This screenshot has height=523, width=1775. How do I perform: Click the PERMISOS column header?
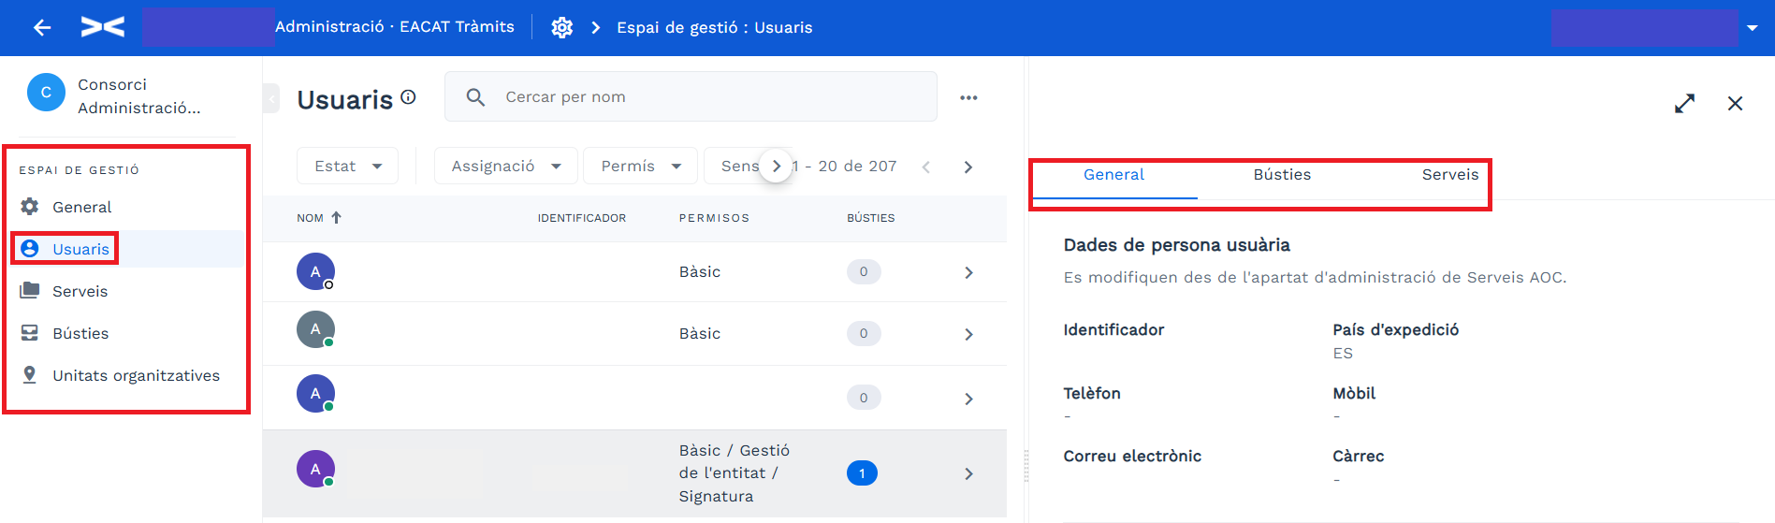pyautogui.click(x=714, y=218)
